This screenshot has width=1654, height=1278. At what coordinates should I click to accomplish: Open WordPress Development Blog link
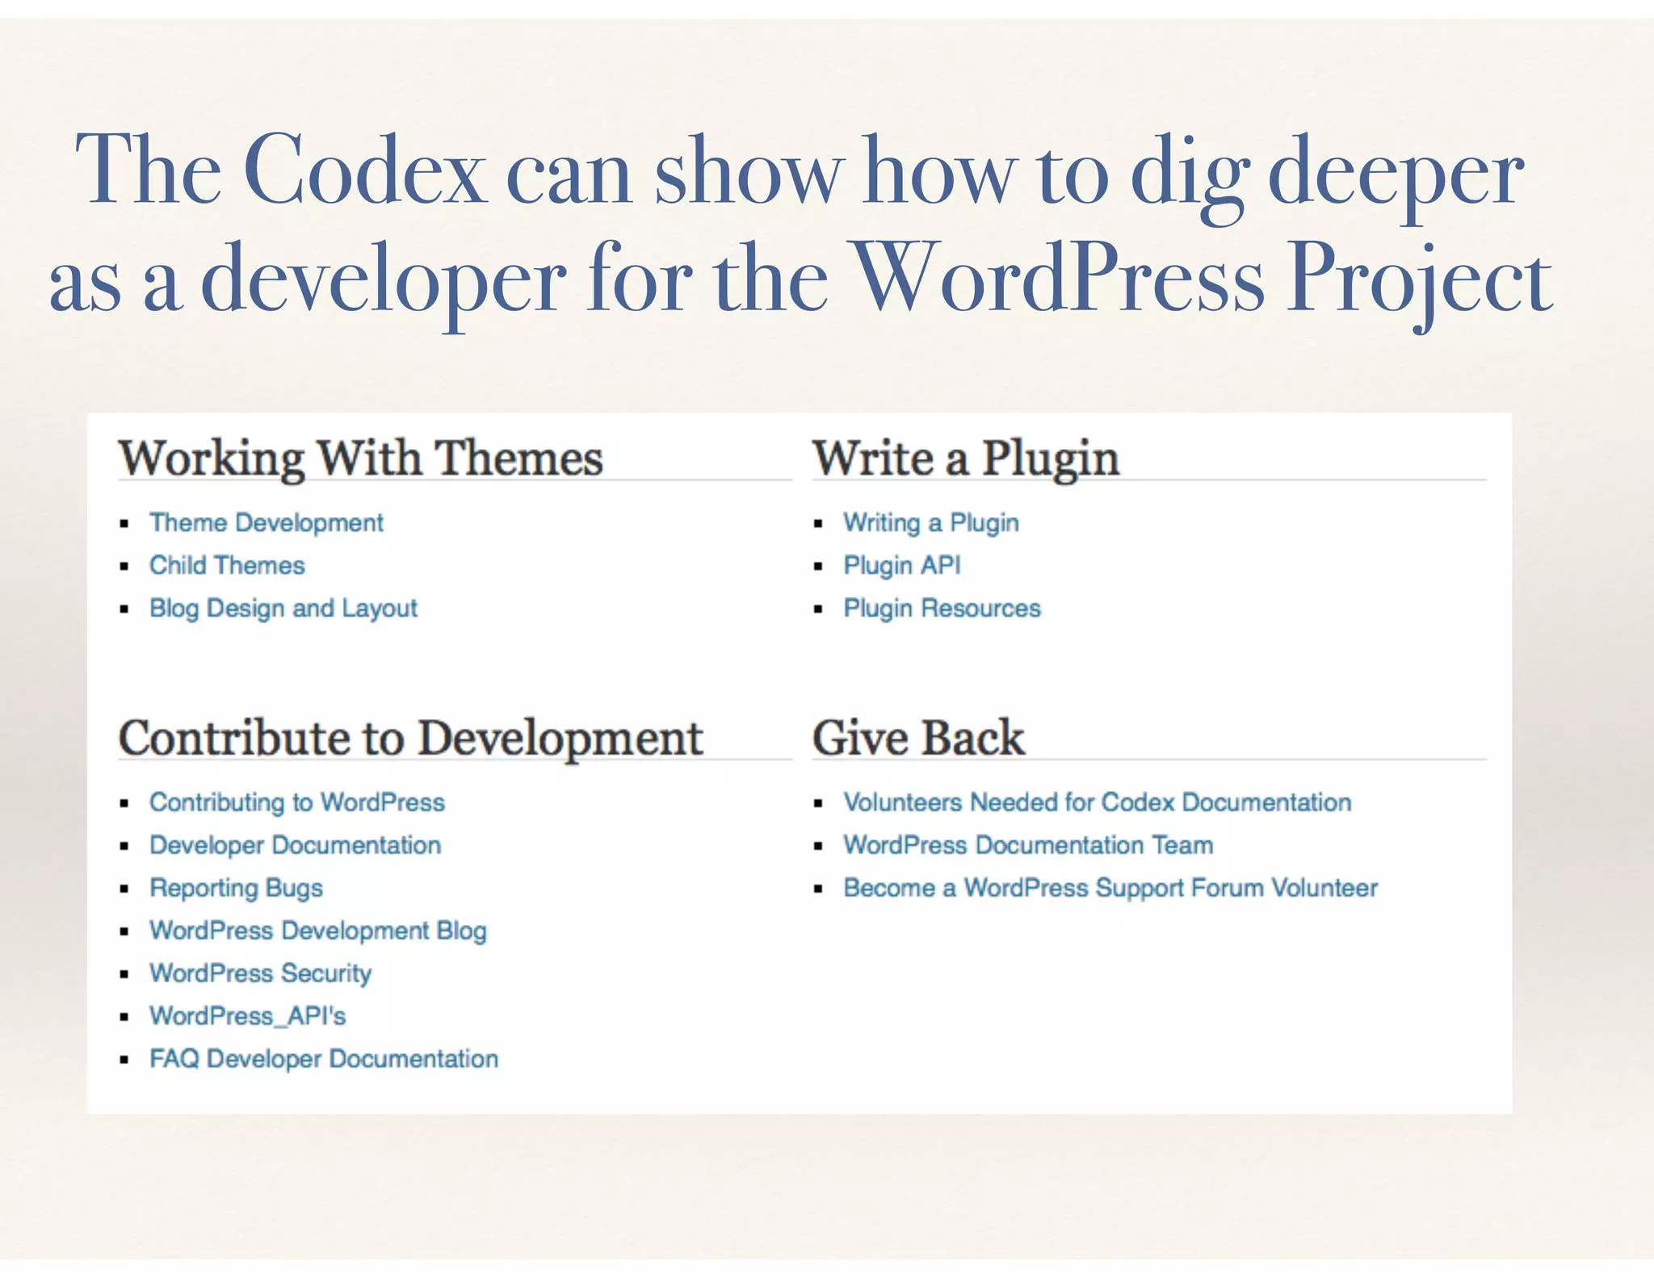(318, 931)
